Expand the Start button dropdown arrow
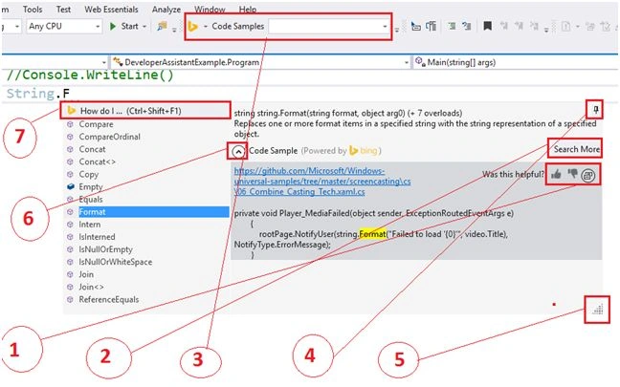The width and height of the screenshot is (620, 387). pos(144,27)
